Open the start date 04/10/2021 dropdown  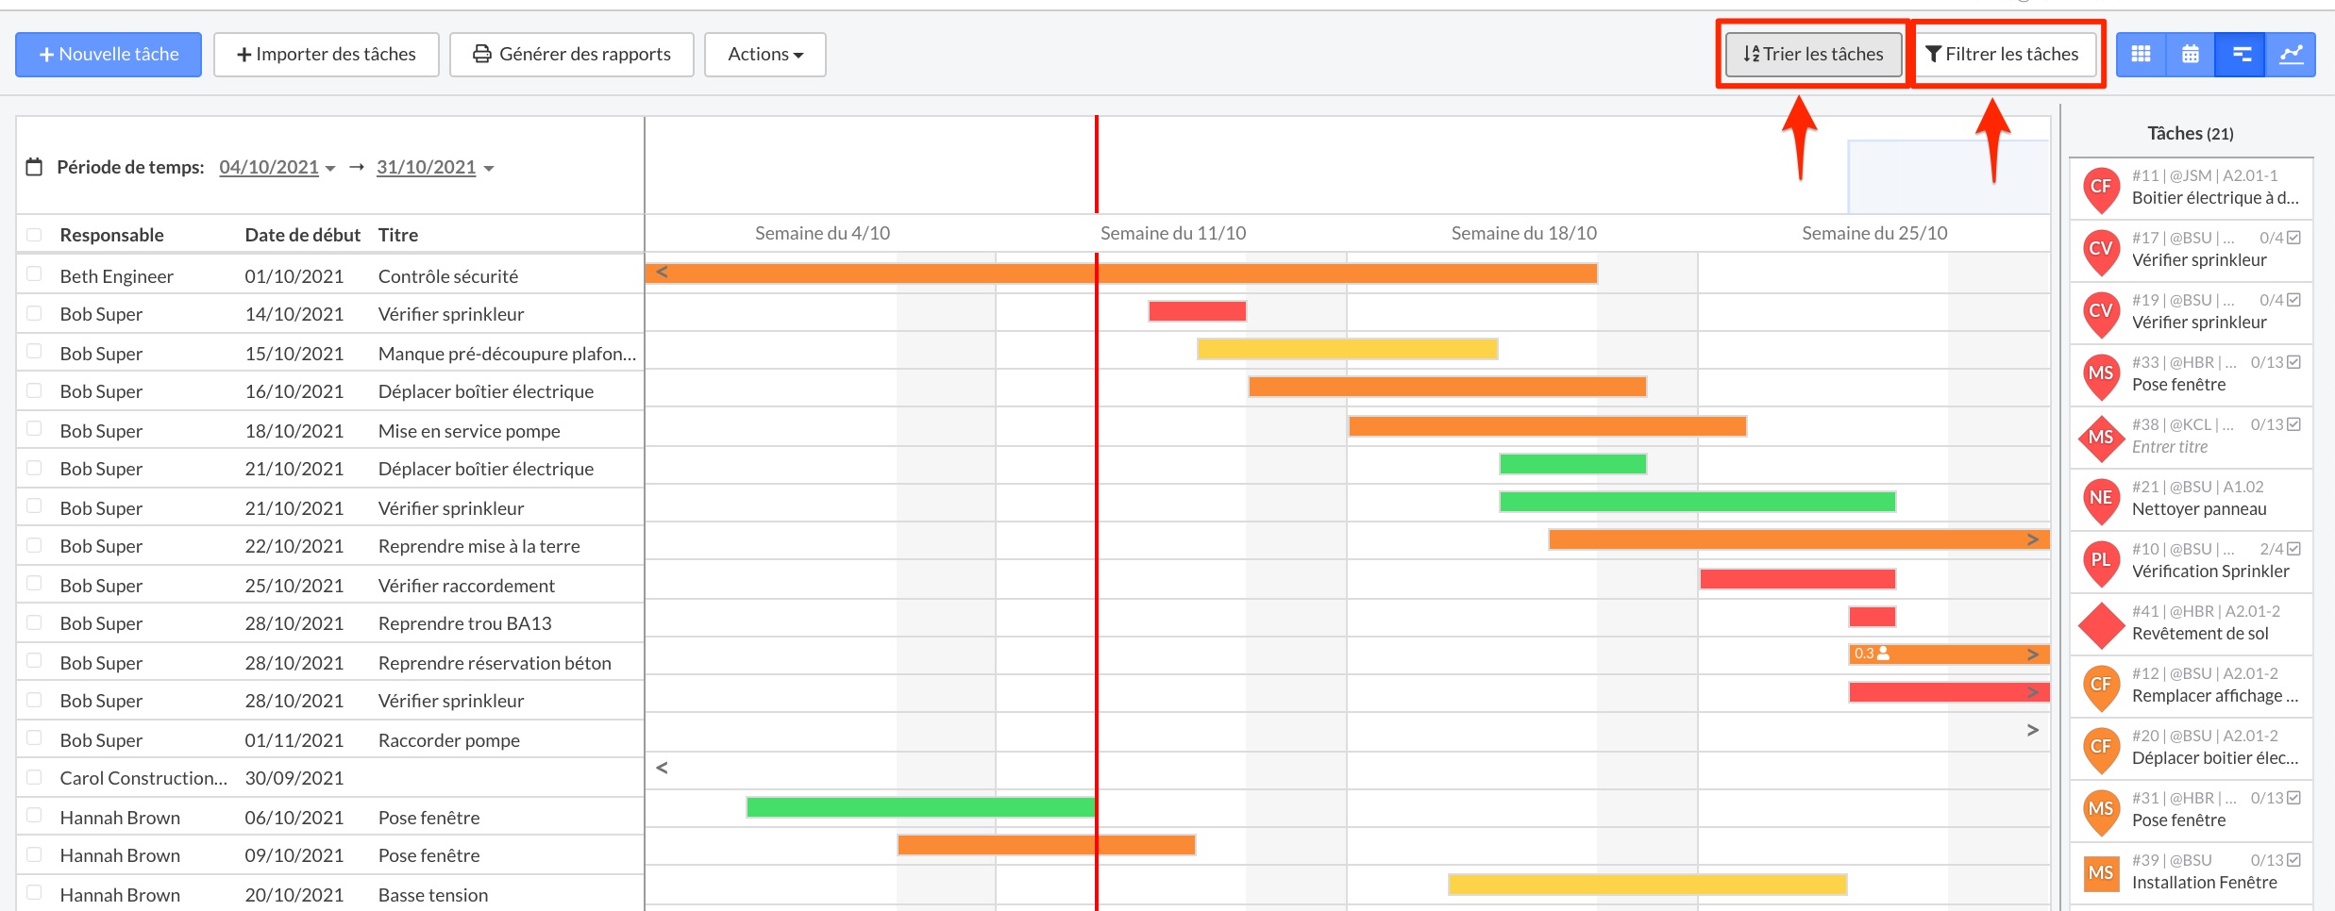[277, 168]
